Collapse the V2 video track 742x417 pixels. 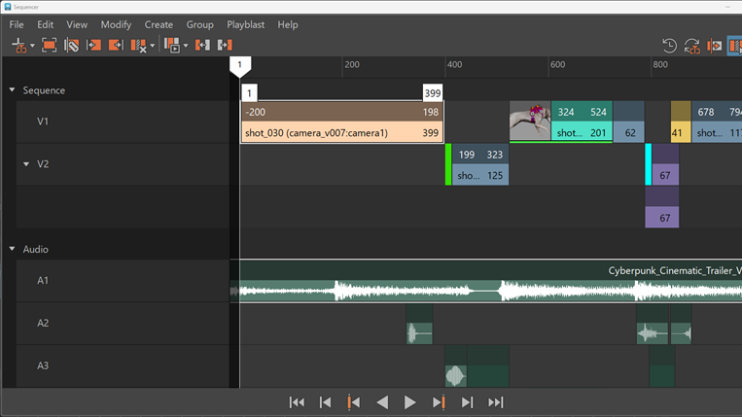coord(26,164)
